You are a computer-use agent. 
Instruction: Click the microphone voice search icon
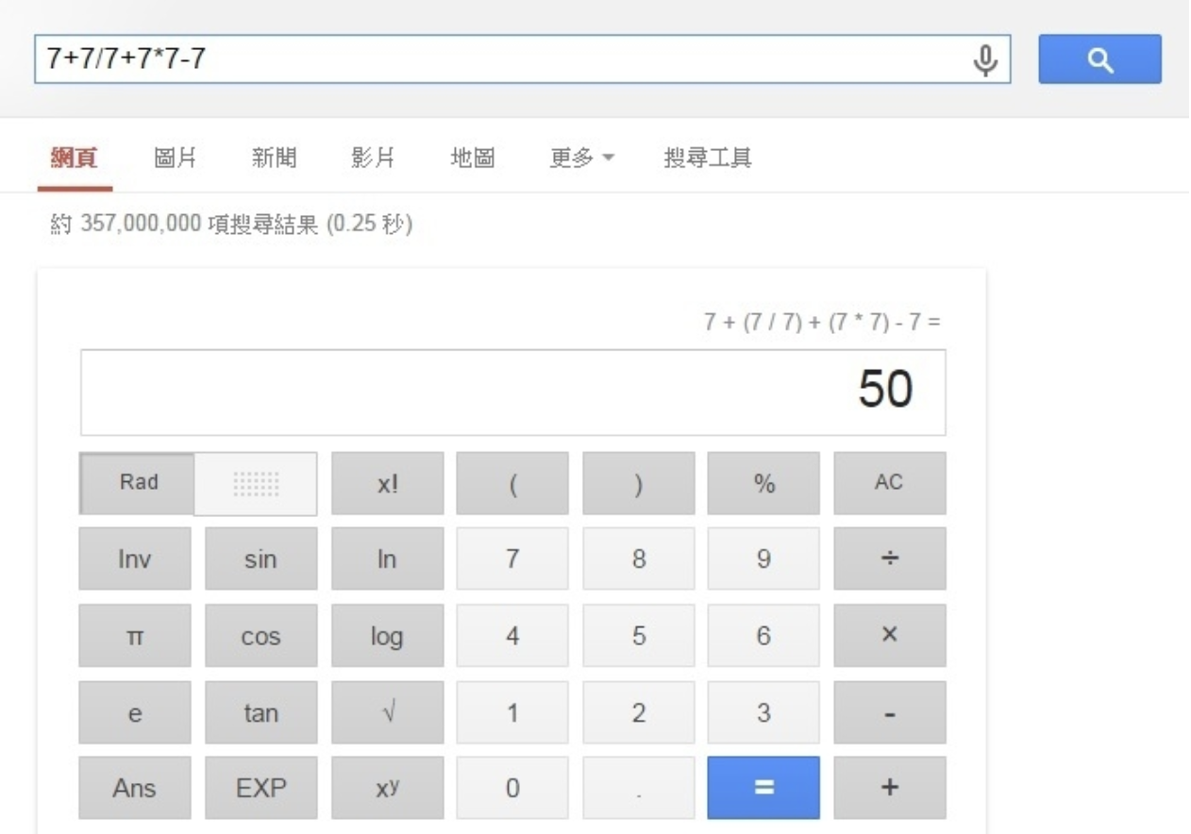986,59
